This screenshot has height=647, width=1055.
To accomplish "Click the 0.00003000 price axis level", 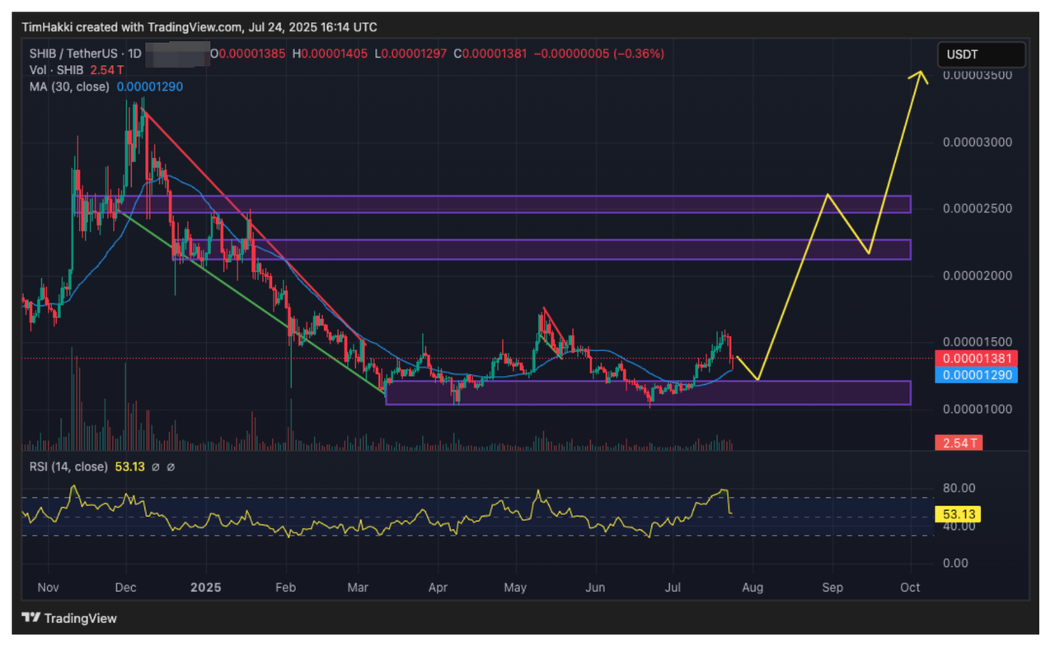I will point(977,143).
